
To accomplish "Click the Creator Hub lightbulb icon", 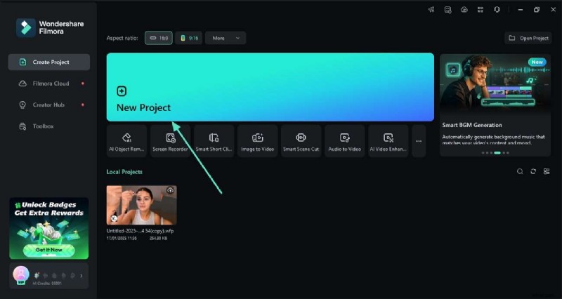I will pyautogui.click(x=22, y=105).
